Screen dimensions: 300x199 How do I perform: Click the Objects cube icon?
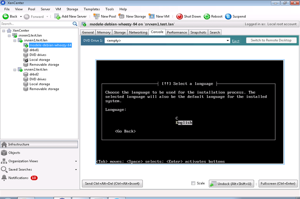tap(4, 153)
